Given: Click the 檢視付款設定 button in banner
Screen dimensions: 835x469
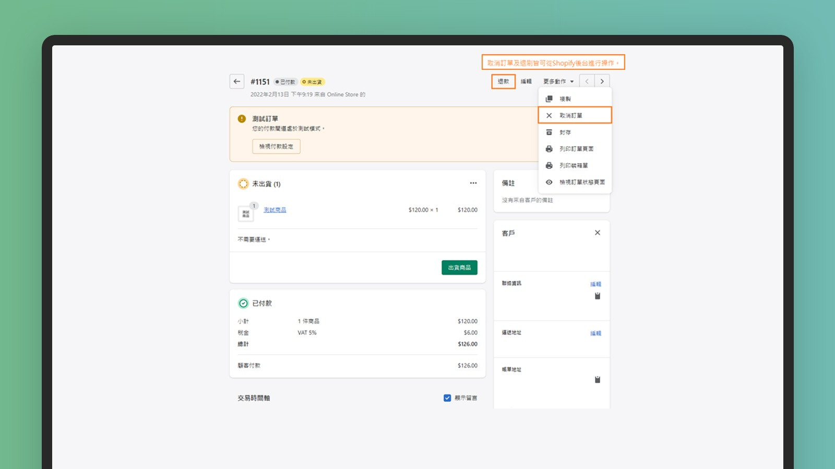Looking at the screenshot, I should coord(276,146).
